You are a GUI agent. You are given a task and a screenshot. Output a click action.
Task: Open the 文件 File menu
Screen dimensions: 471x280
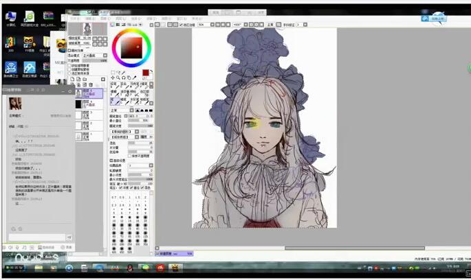(x=75, y=19)
